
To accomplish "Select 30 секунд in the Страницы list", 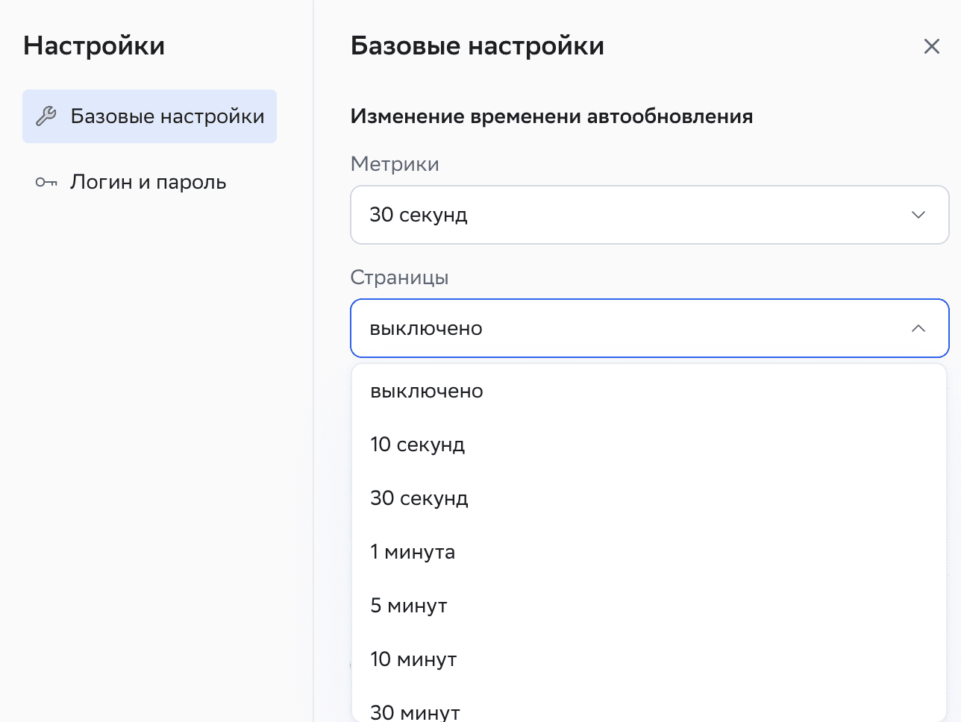I will point(419,499).
